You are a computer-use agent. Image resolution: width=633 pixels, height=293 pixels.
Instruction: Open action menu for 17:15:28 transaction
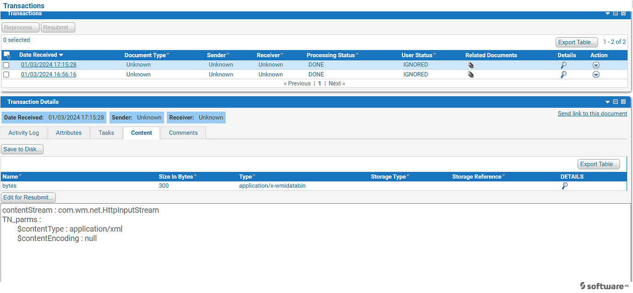[596, 65]
